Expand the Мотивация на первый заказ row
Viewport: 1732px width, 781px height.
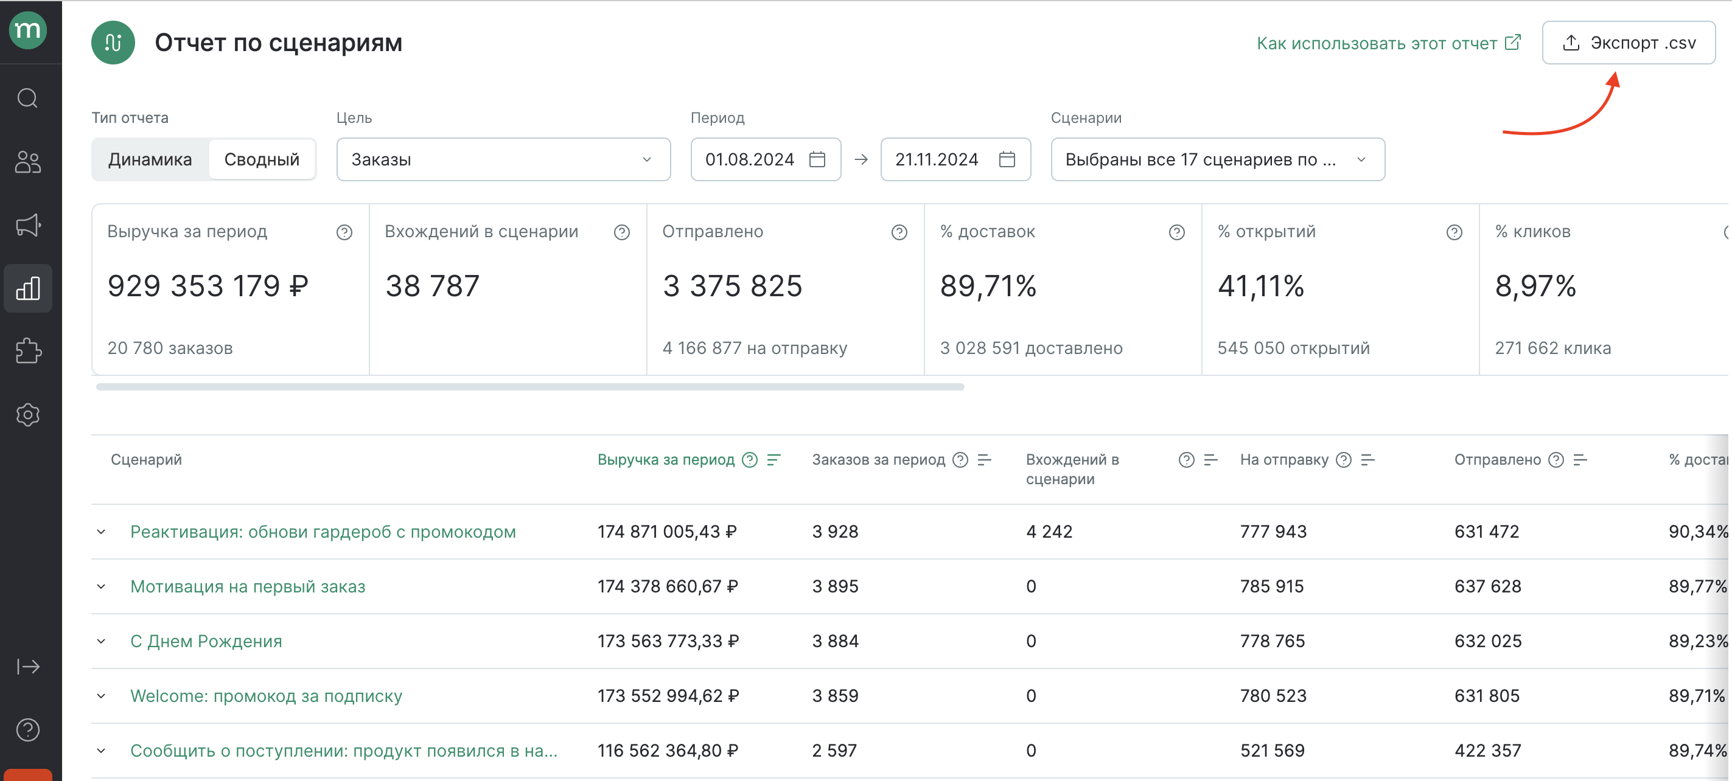(x=101, y=587)
